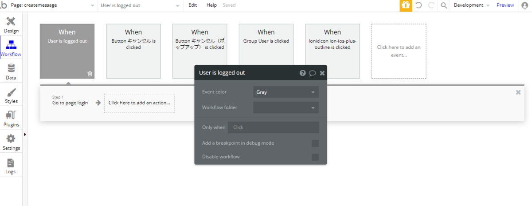The image size is (532, 206).
Task: Click here to add an action
Action: pyautogui.click(x=139, y=103)
